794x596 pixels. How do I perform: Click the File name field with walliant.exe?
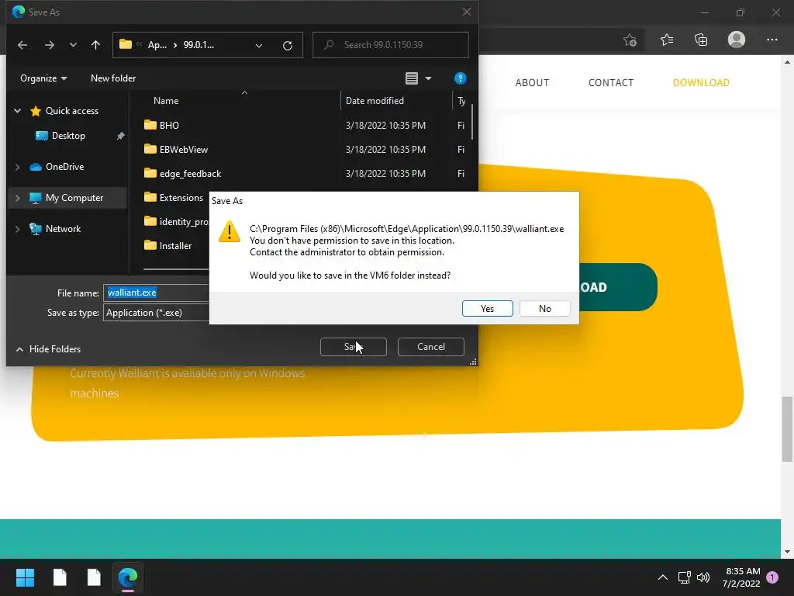click(157, 293)
